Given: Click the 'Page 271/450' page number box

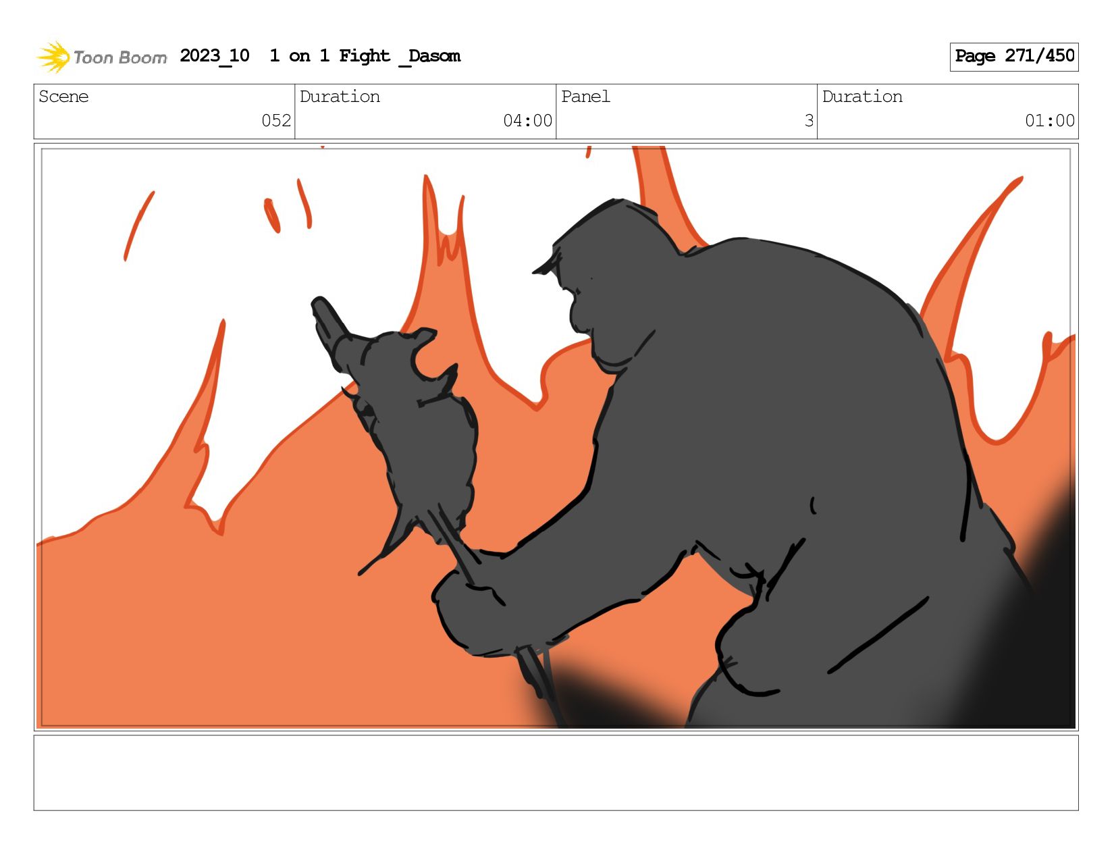Looking at the screenshot, I should pos(1013,56).
